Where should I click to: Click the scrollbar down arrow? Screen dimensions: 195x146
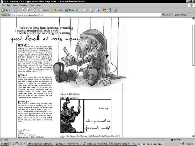[193, 136]
